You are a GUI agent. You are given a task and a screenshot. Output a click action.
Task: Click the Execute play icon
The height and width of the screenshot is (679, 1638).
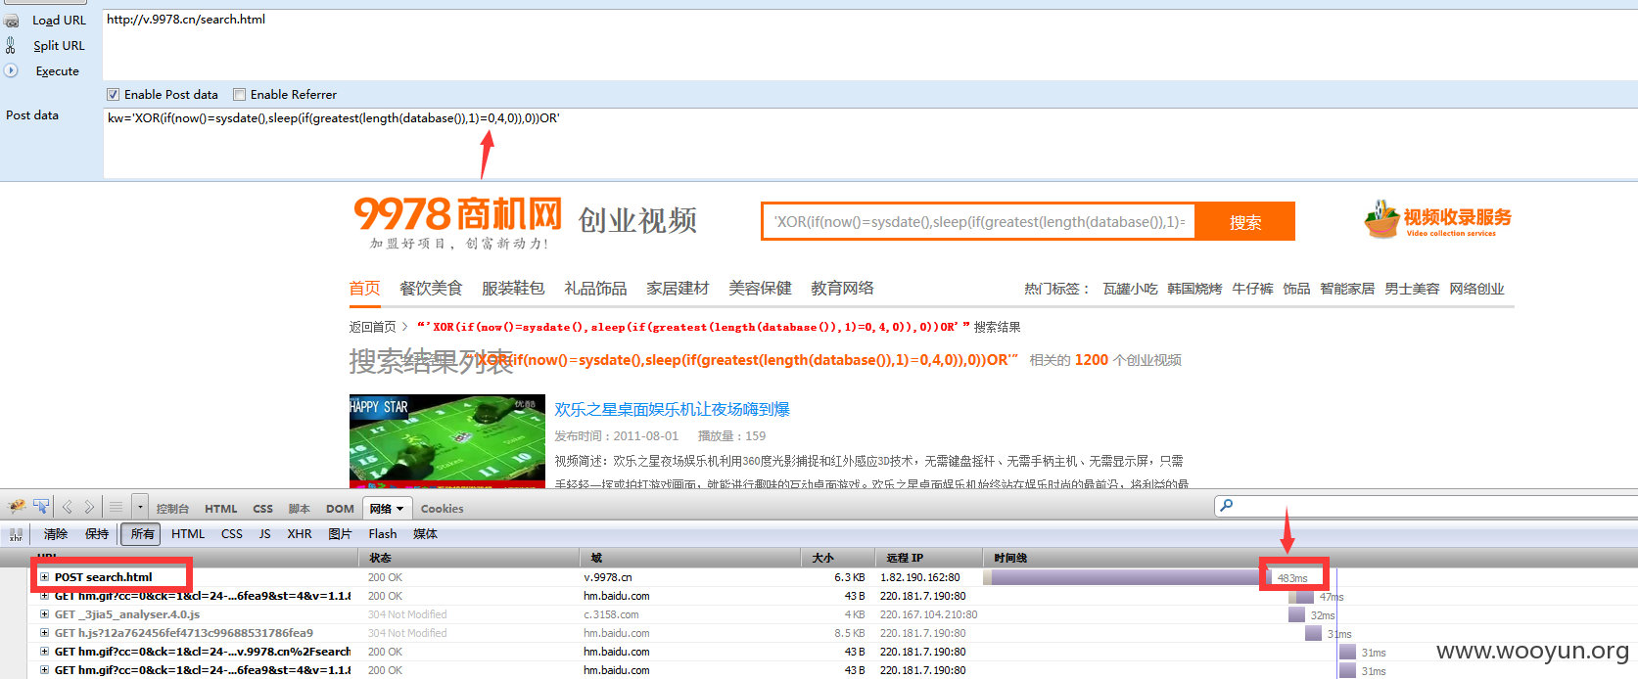pos(11,70)
